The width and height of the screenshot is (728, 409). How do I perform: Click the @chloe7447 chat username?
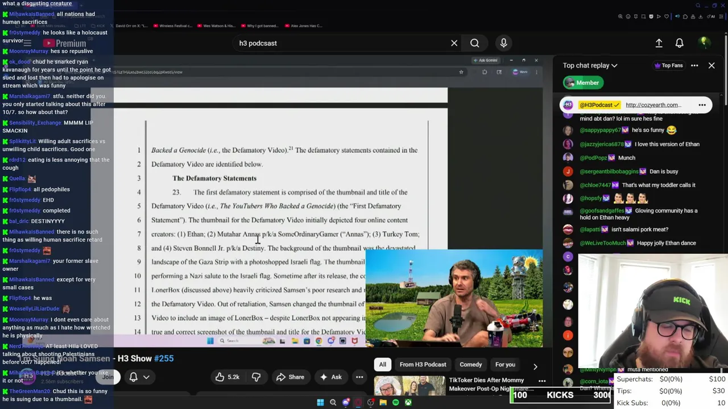point(595,185)
